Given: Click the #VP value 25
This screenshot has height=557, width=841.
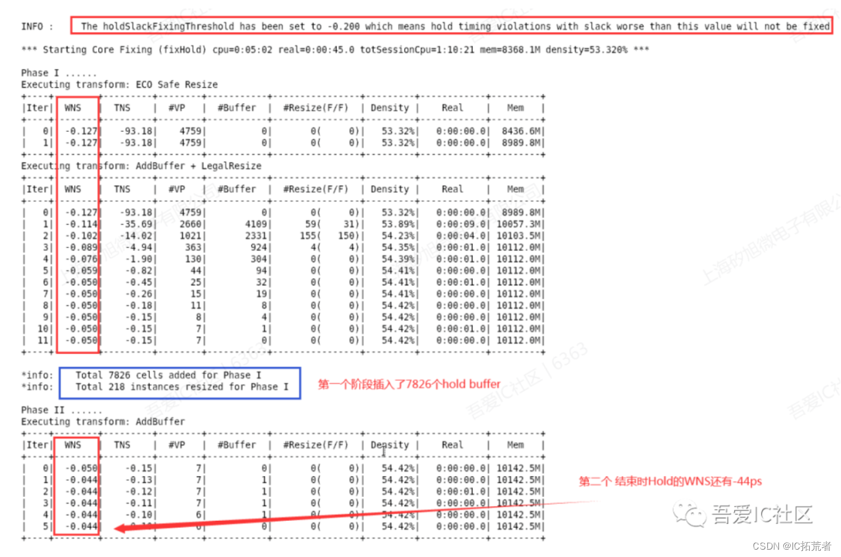Looking at the screenshot, I should pos(196,283).
